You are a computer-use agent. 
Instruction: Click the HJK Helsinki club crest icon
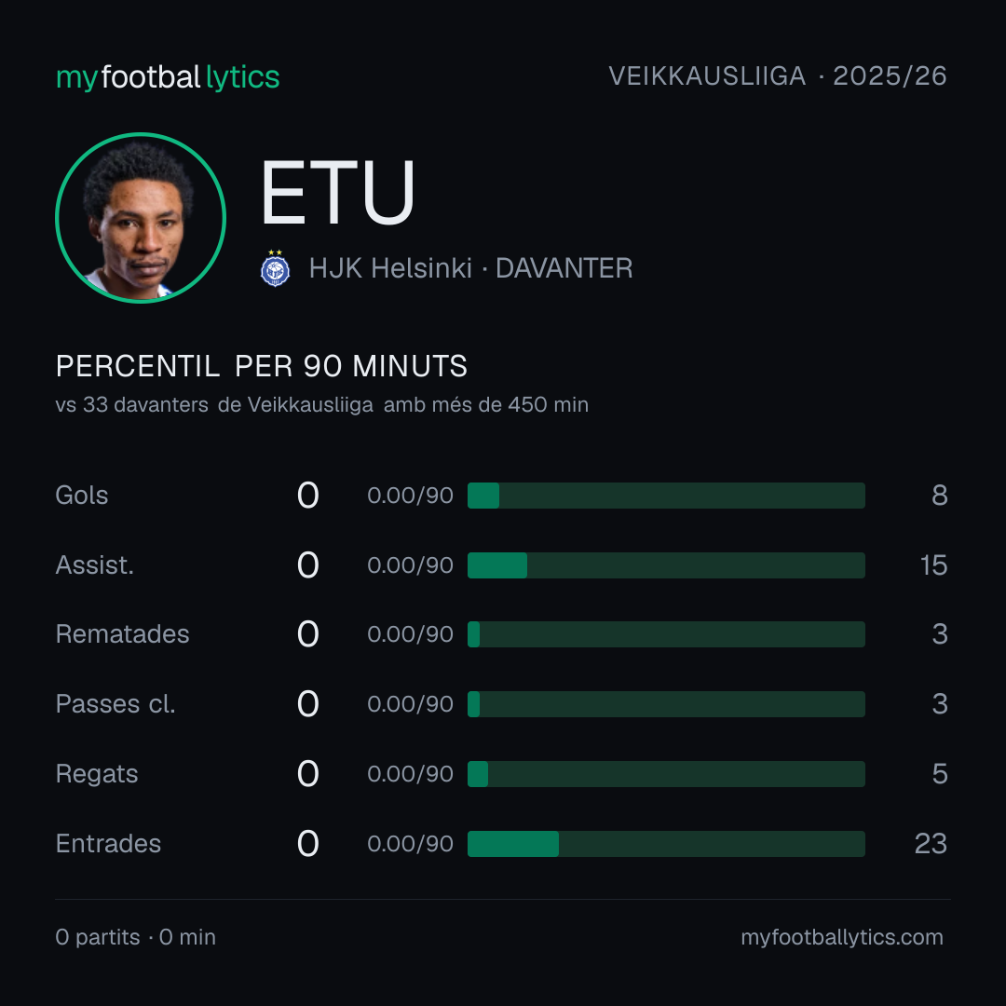(275, 268)
